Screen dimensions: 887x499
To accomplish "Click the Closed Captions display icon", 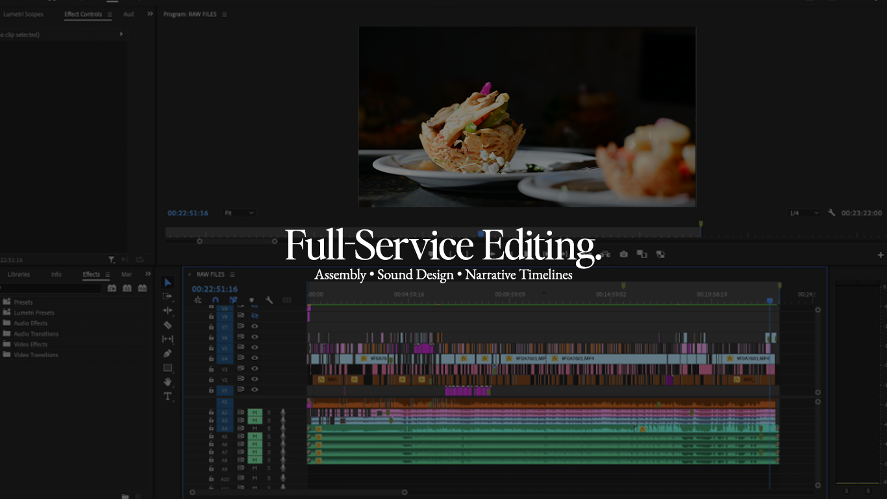I will 287,300.
